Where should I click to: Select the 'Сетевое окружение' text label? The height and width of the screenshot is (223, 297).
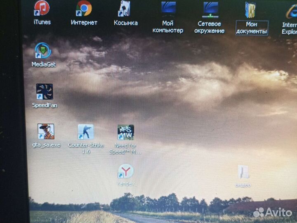(211, 27)
